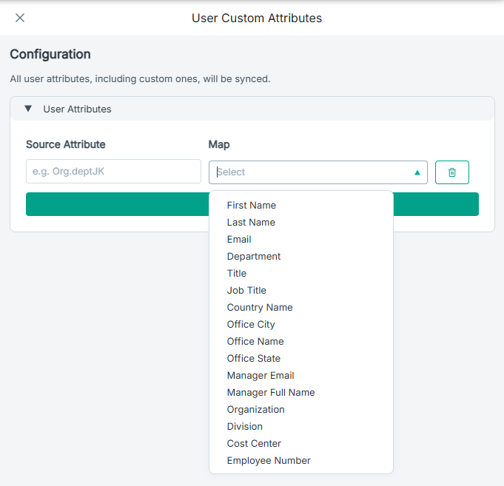Choose Job Title in the list

pyautogui.click(x=246, y=291)
